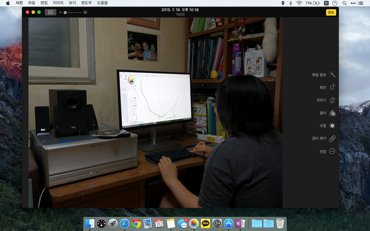
Task: Open Spotlight search magnifier
Action: click(x=345, y=3)
